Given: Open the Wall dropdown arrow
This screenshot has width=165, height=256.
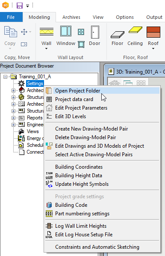Looking at the screenshot, I should pos(46,48).
